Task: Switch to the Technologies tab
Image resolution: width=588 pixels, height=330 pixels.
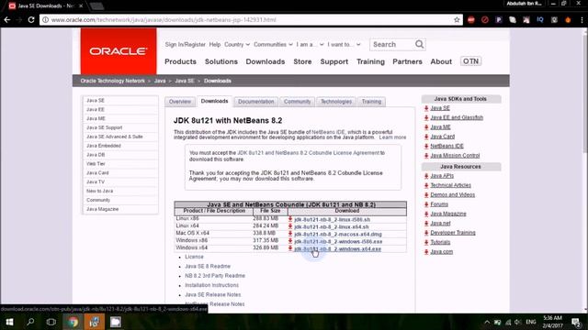Action: click(x=336, y=102)
